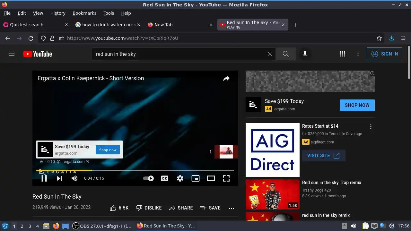
Task: Mute the video player volume
Action: (x=74, y=178)
